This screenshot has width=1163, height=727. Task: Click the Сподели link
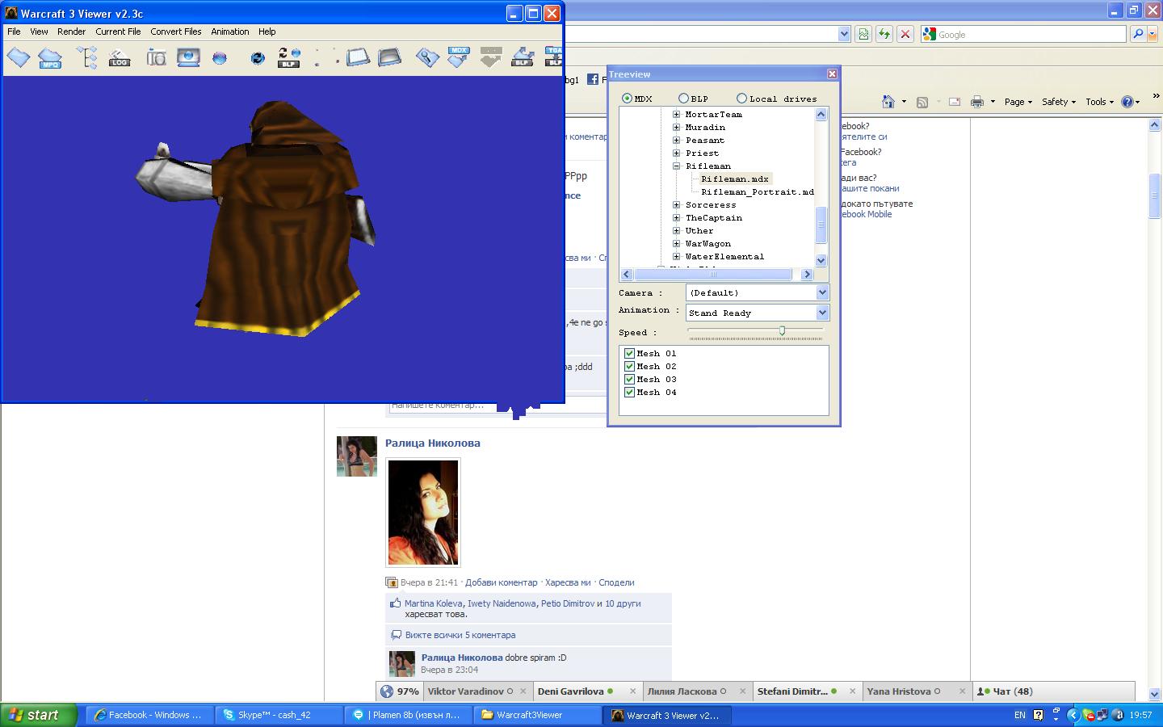pyautogui.click(x=616, y=582)
